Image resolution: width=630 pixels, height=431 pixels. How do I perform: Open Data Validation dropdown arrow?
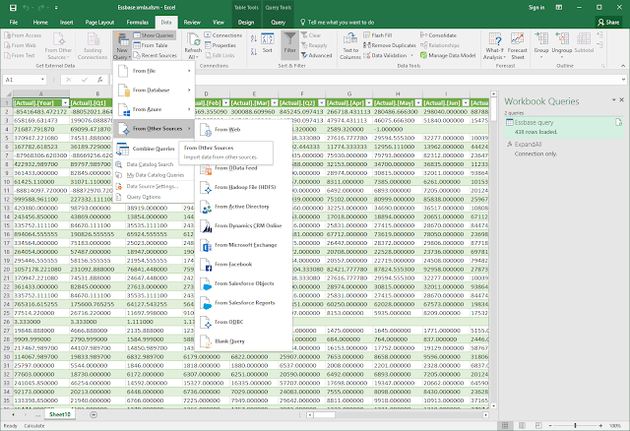tap(411, 55)
